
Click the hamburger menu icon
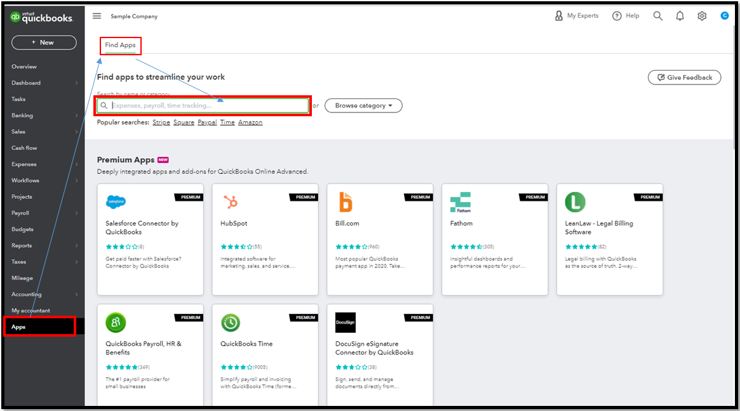(97, 16)
